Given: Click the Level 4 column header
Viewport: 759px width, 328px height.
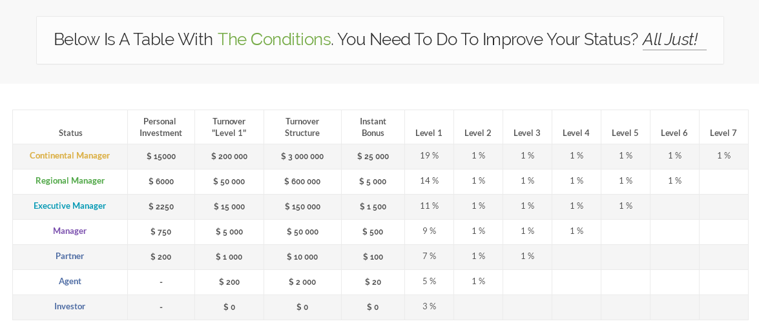Looking at the screenshot, I should pyautogui.click(x=576, y=133).
